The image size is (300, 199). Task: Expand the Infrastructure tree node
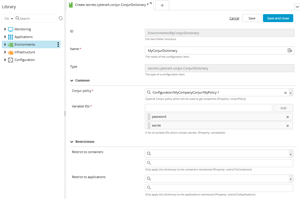[x=5, y=52]
